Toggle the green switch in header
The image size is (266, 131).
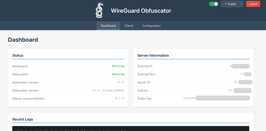[214, 4]
